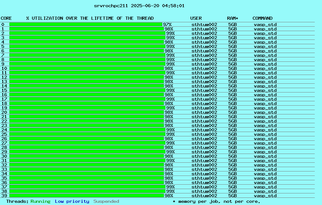Select core number 28 label
The image size is (322, 205).
tap(4, 147)
